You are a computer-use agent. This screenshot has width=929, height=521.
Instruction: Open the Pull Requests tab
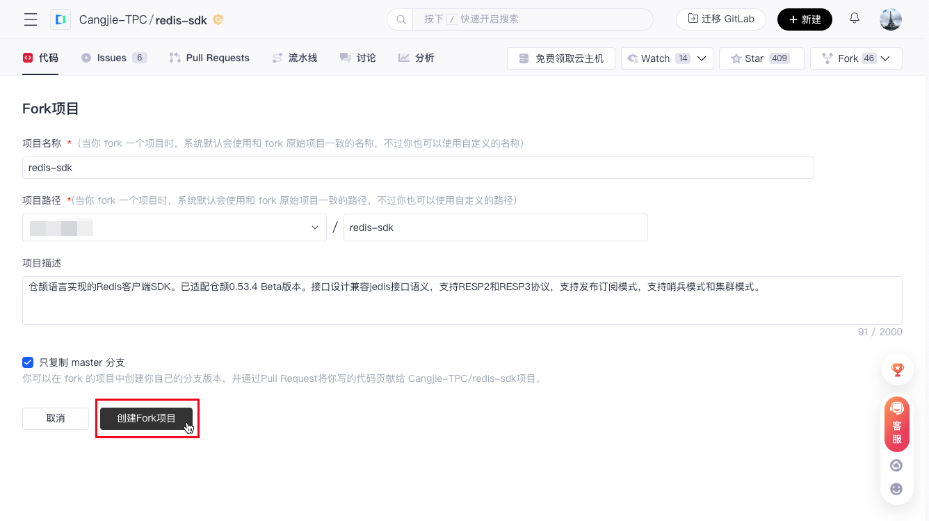pyautogui.click(x=209, y=58)
